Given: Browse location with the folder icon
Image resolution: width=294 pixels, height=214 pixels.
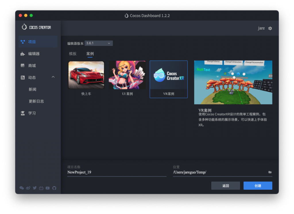Looking at the screenshot, I should pyautogui.click(x=270, y=172).
